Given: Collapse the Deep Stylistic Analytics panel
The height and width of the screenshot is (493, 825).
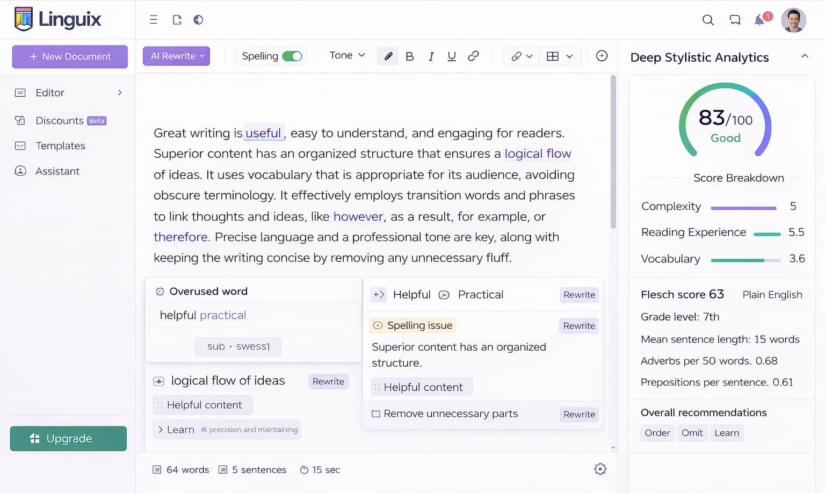Looking at the screenshot, I should [x=805, y=56].
